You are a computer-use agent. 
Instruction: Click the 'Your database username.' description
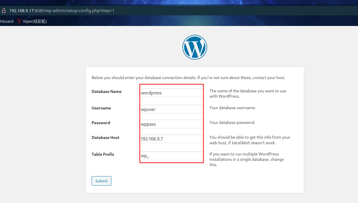232,108
